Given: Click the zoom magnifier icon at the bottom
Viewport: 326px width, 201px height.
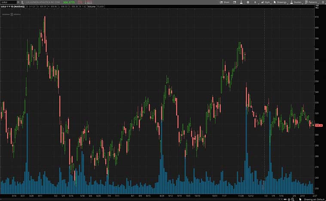Looking at the screenshot, I should (292, 199).
